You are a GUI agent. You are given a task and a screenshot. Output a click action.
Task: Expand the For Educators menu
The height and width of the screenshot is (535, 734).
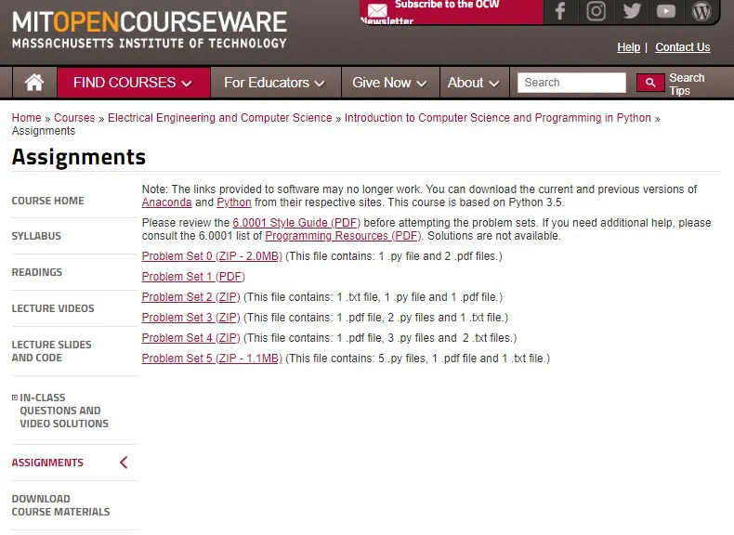275,83
